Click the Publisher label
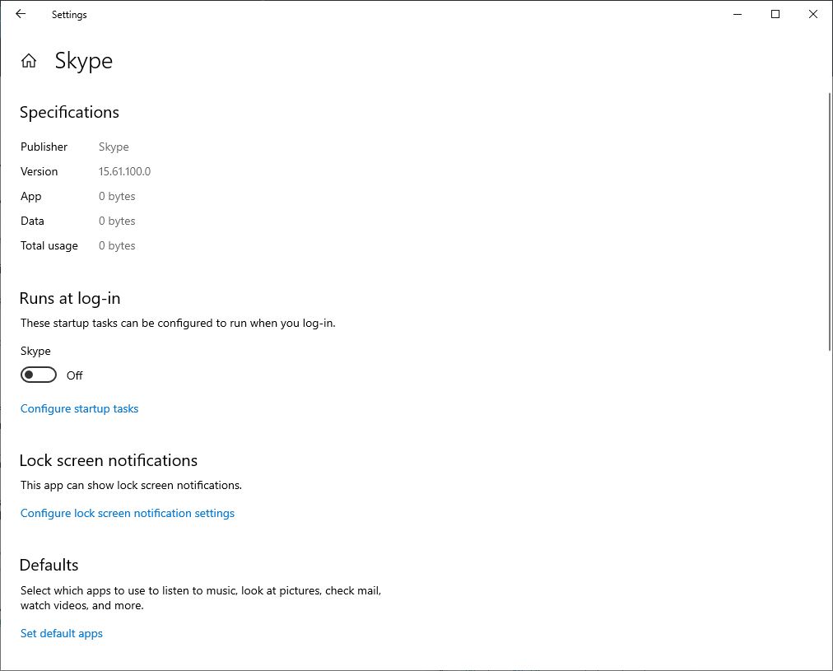Image resolution: width=833 pixels, height=671 pixels. click(x=44, y=147)
